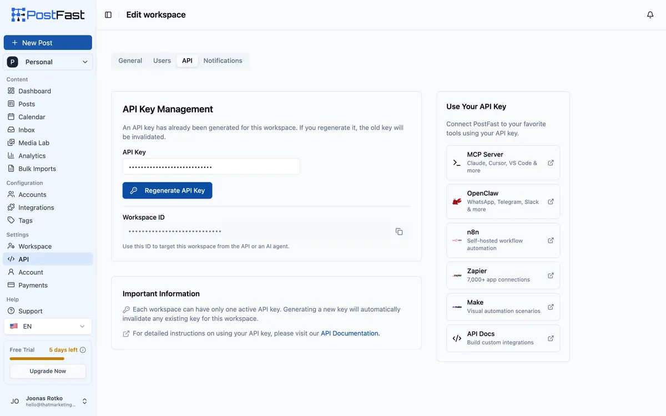
Task: Click the masked API Key field
Action: (x=211, y=166)
